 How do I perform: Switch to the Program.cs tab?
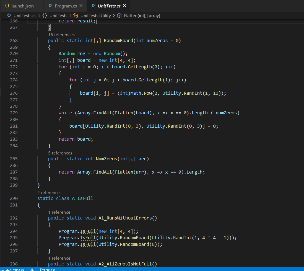coord(65,6)
